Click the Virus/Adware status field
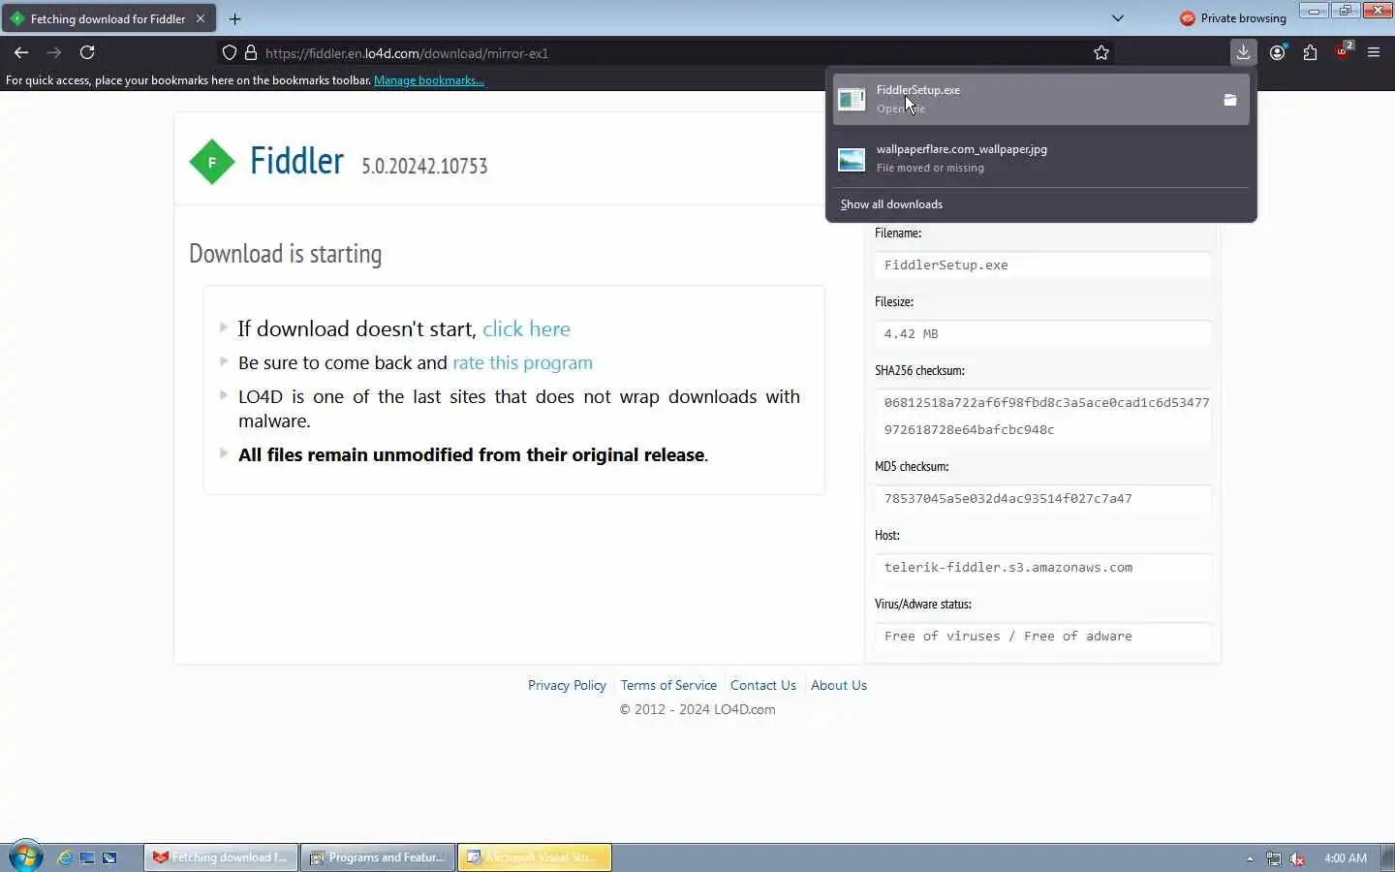The image size is (1395, 872). click(x=1042, y=636)
